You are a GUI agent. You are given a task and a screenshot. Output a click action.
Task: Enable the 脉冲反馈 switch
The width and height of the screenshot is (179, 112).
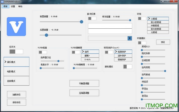click(92, 18)
